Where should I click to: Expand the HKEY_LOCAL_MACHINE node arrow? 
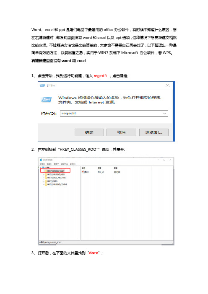click(43, 178)
